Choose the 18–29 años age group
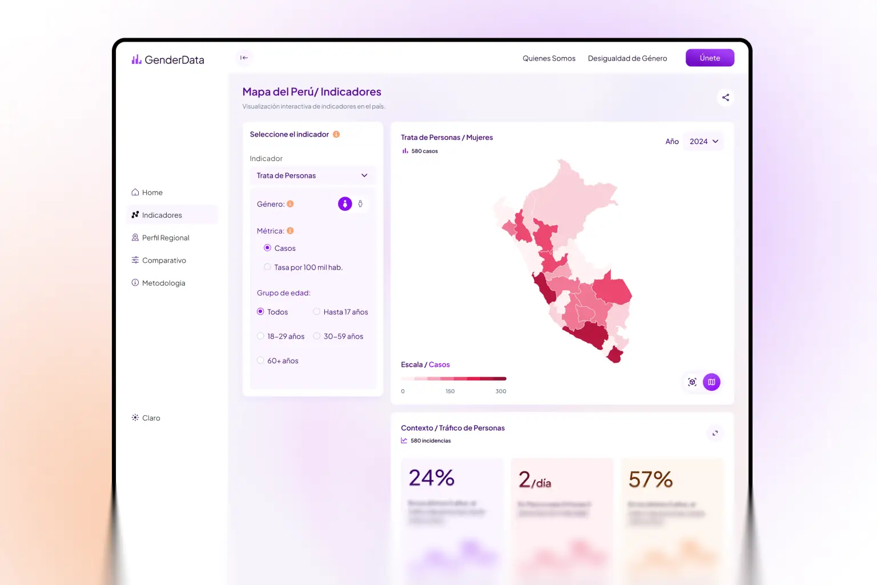Screen dimensions: 877x585 click(260, 336)
